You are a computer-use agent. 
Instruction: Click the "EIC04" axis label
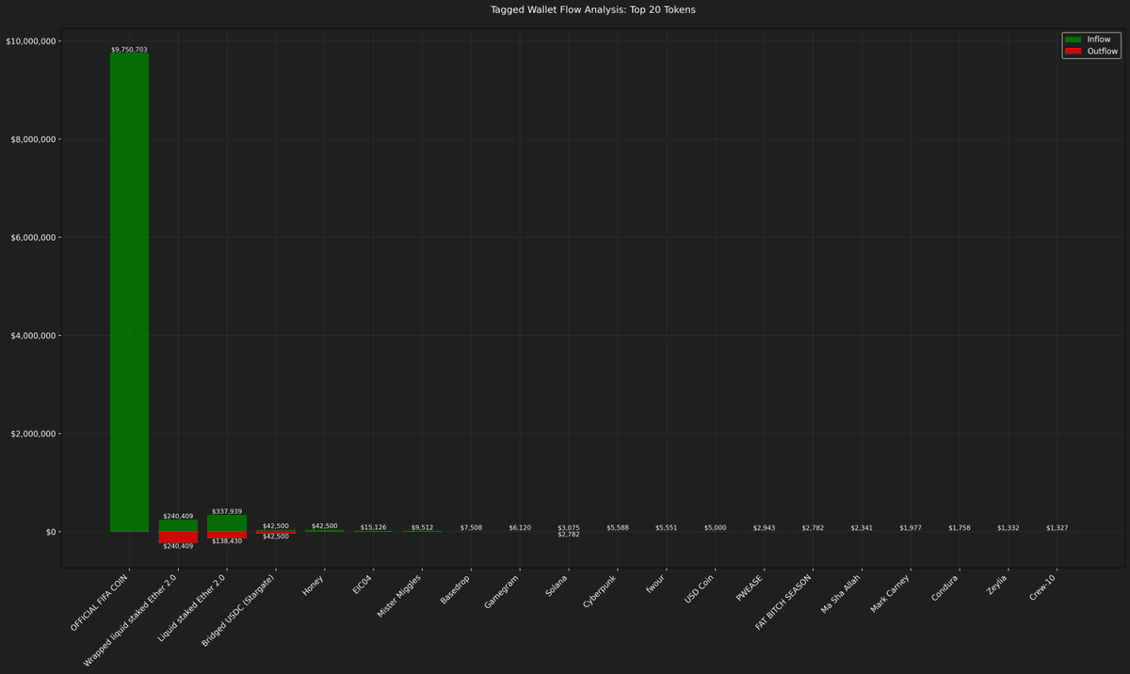[363, 585]
